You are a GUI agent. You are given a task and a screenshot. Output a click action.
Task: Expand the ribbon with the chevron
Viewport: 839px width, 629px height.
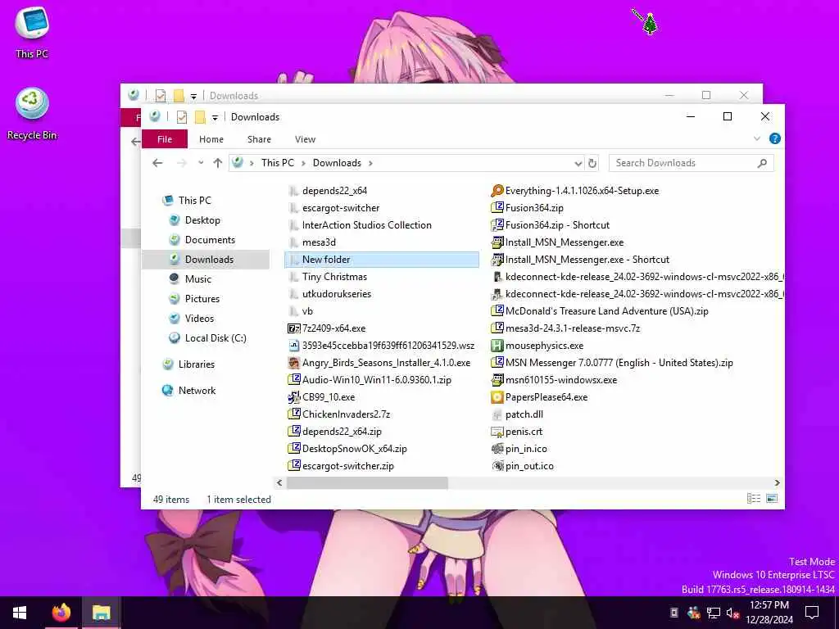click(x=756, y=139)
